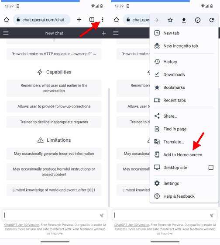Enable the Desktop site checkbox
The width and height of the screenshot is (220, 245).
(x=211, y=168)
